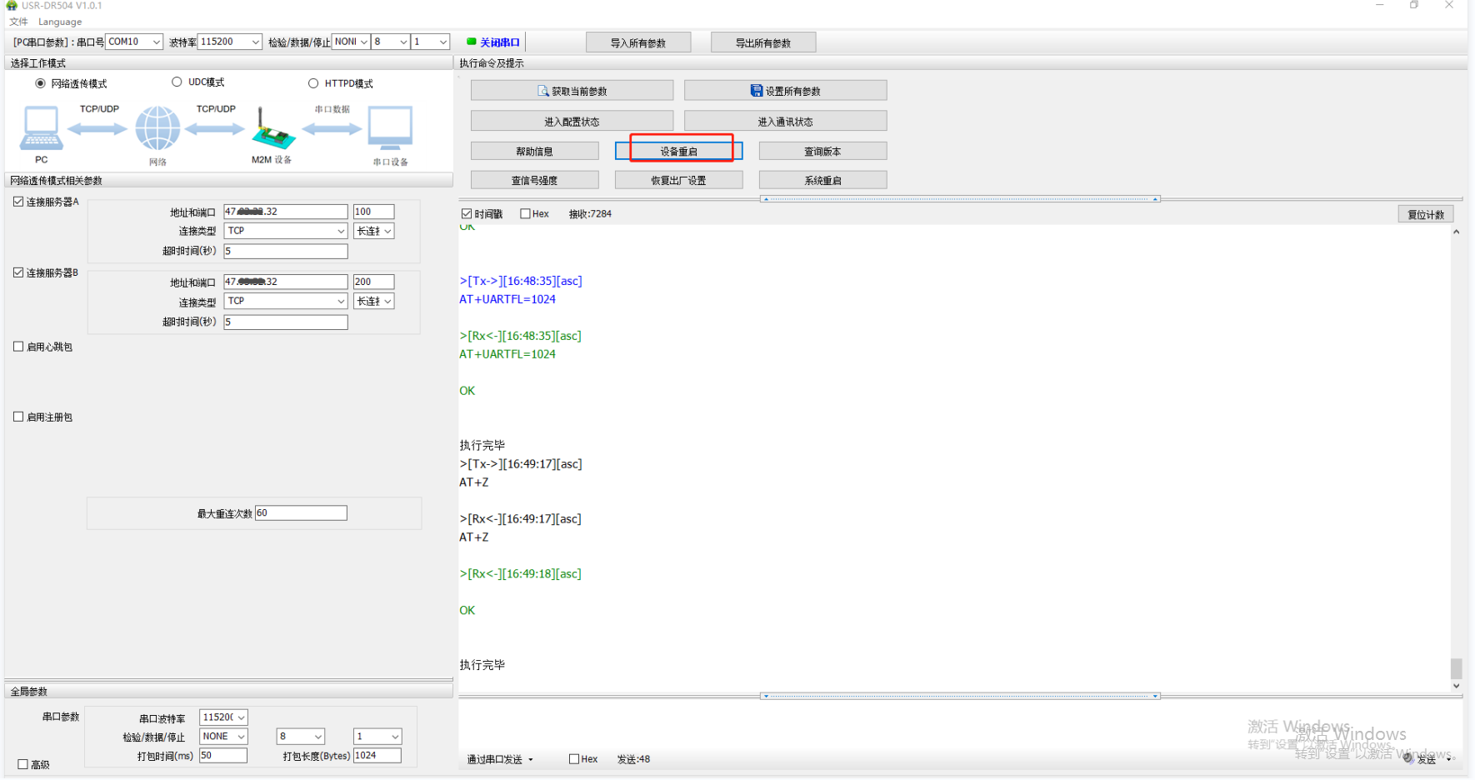Click the log area vertical scrollbar
Image resolution: width=1475 pixels, height=780 pixels.
pyautogui.click(x=1456, y=667)
